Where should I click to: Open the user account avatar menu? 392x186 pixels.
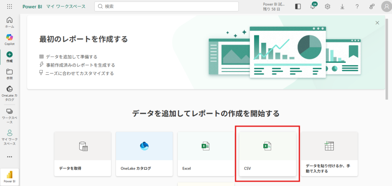click(x=386, y=6)
